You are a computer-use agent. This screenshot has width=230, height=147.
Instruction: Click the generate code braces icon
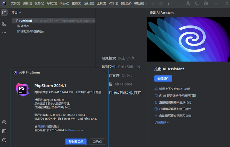coord(156,102)
